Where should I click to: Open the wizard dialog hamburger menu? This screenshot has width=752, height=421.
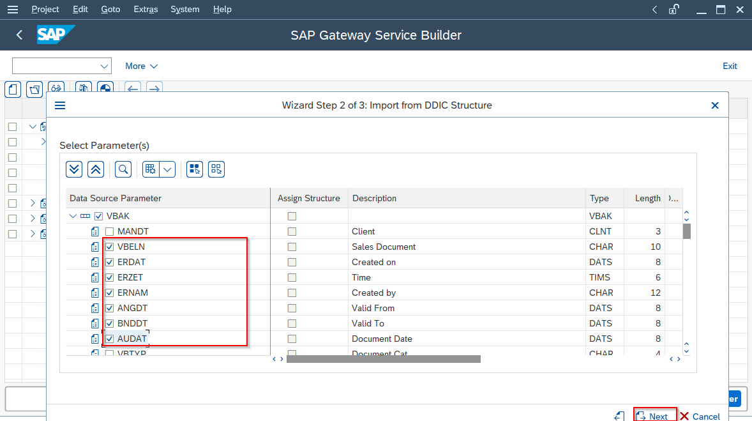pos(60,105)
